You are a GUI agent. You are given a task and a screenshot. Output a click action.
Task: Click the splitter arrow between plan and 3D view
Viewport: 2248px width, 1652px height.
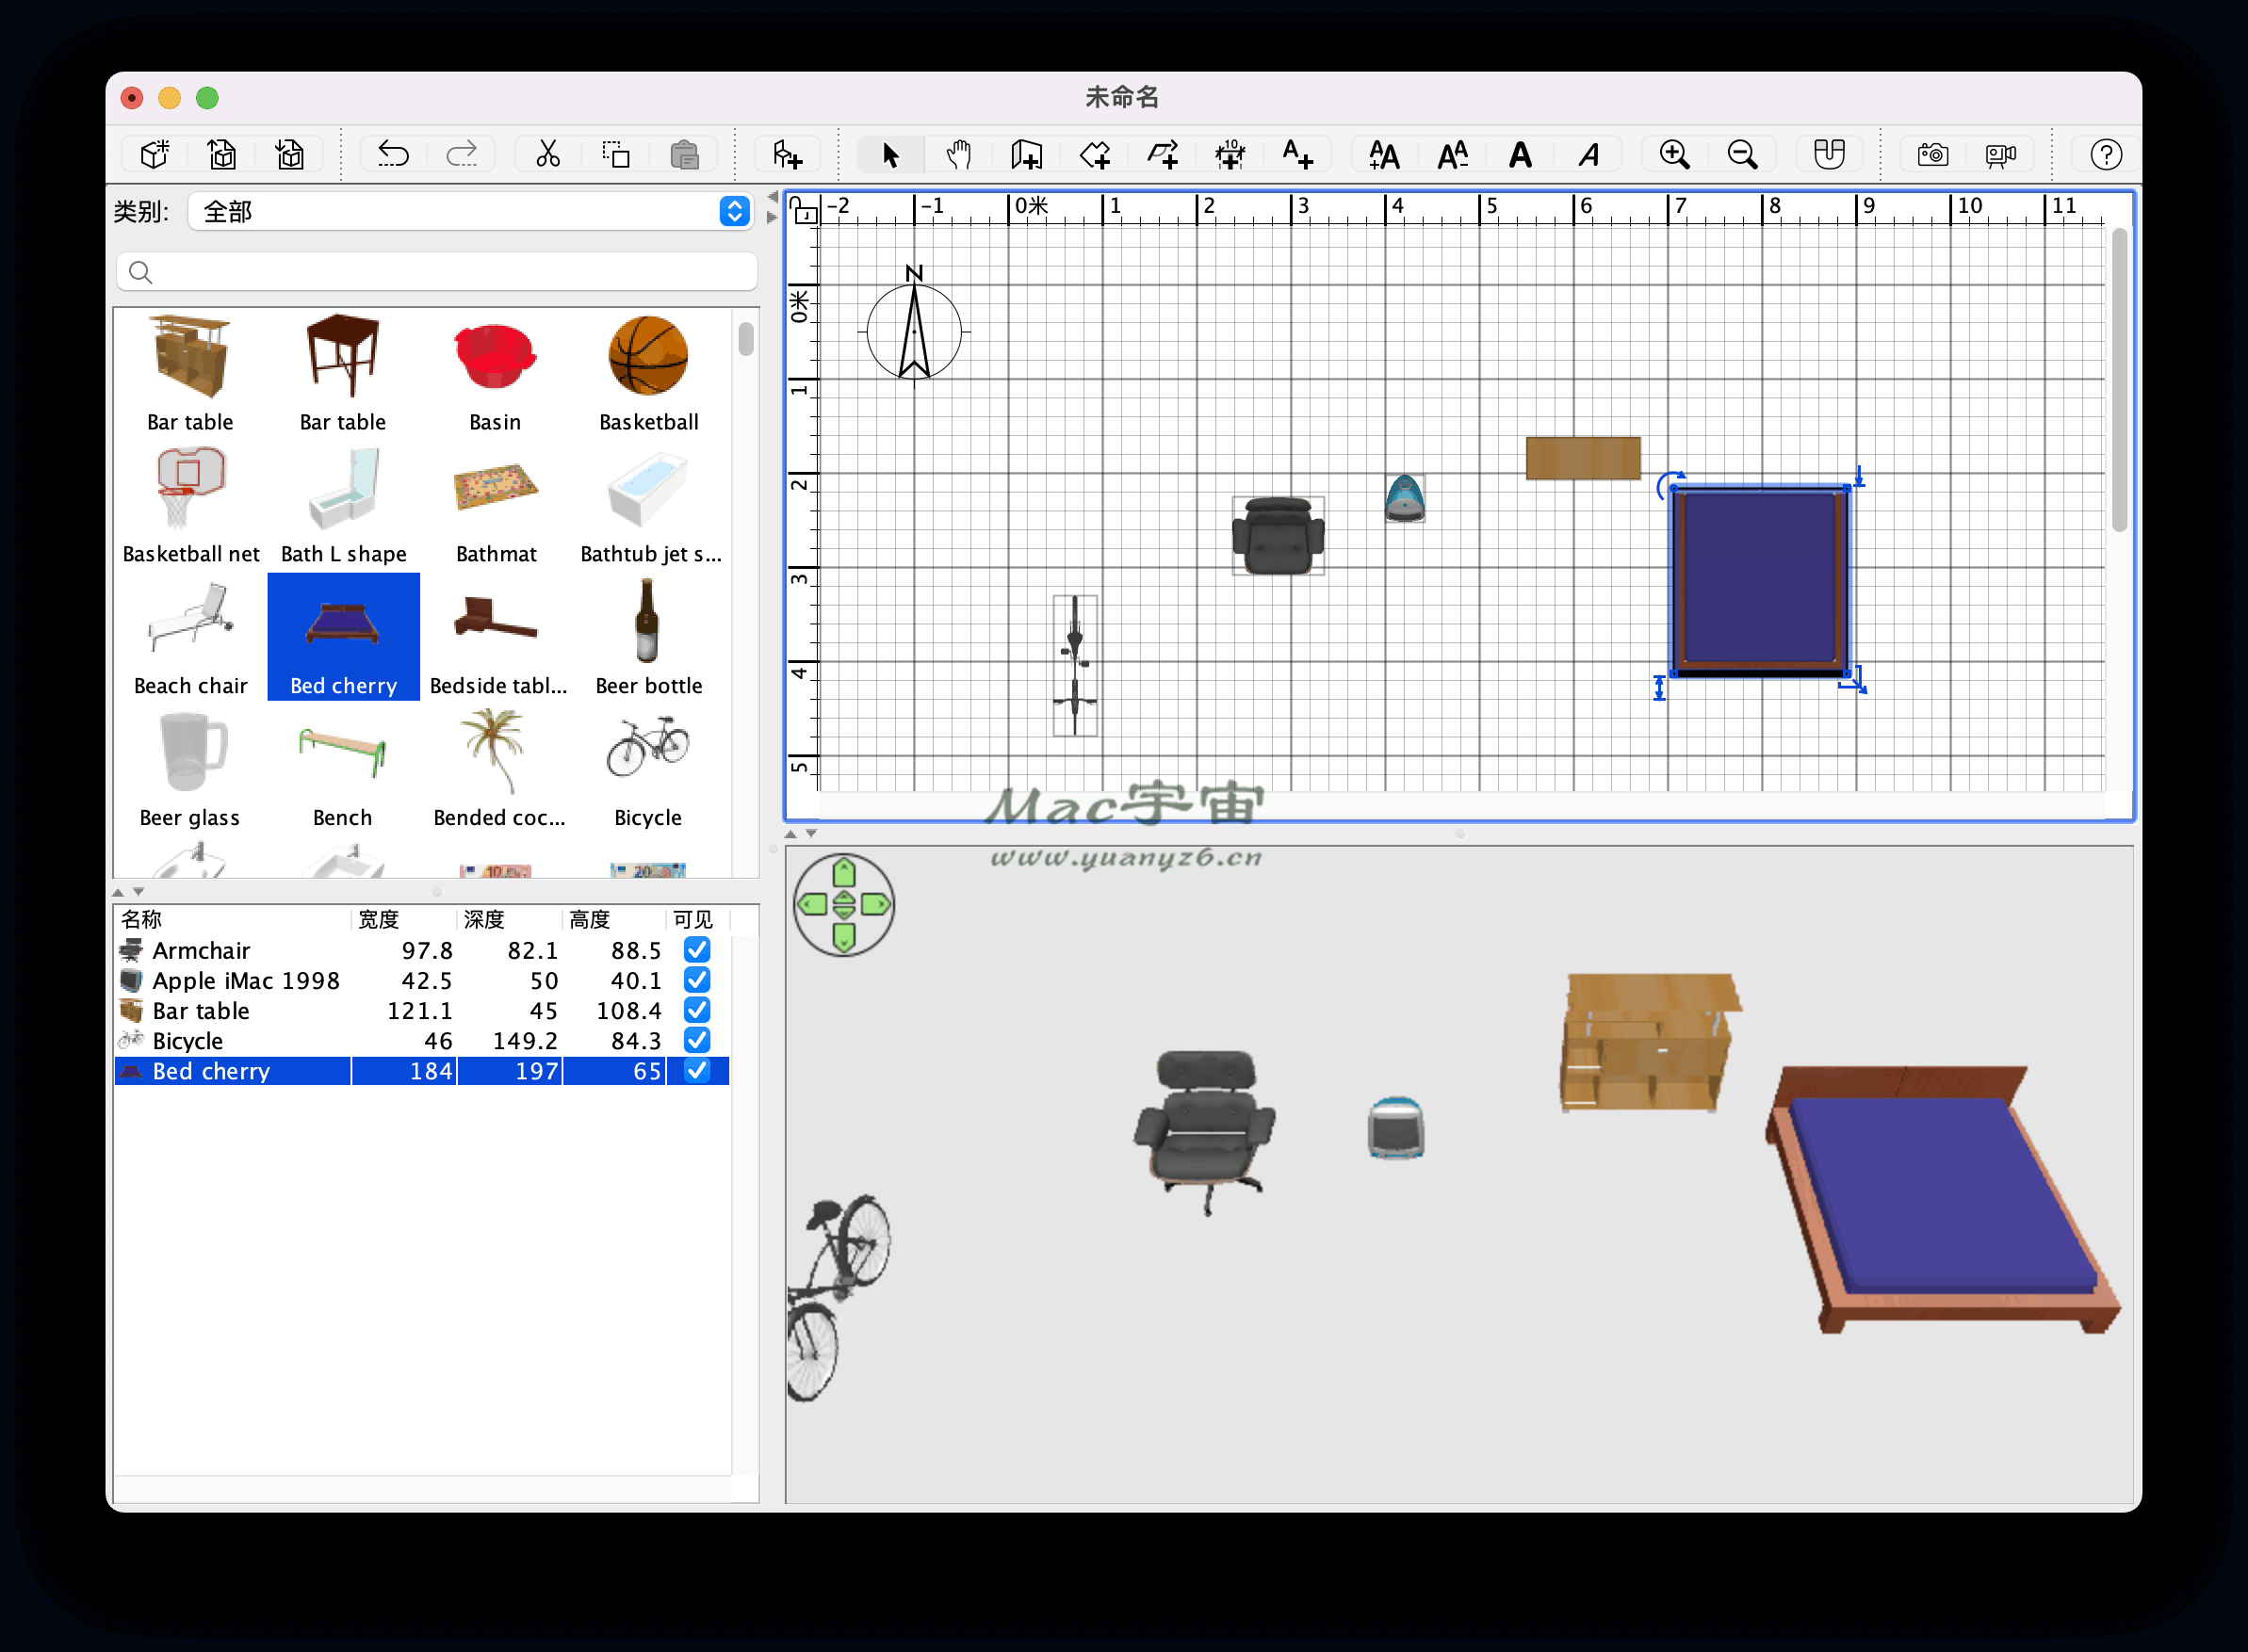click(x=790, y=833)
